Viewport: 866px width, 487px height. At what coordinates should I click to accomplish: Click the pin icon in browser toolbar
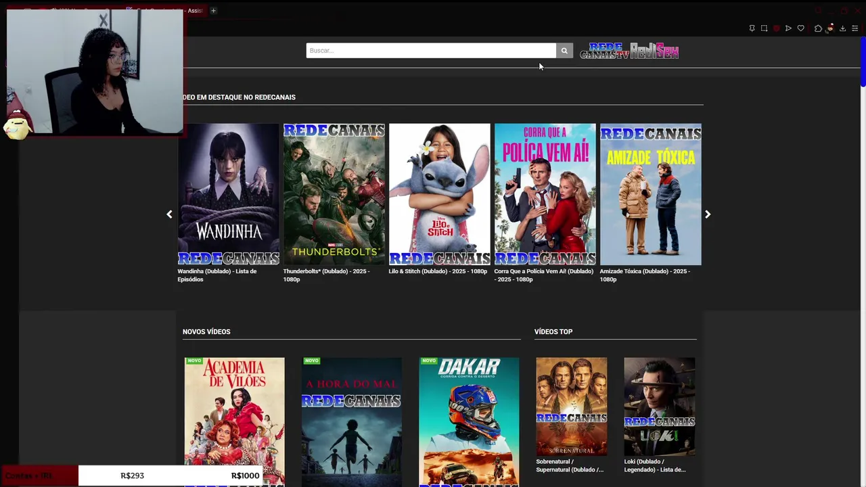(x=752, y=28)
